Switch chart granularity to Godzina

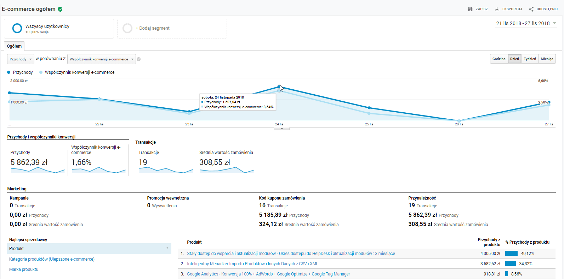click(x=499, y=59)
